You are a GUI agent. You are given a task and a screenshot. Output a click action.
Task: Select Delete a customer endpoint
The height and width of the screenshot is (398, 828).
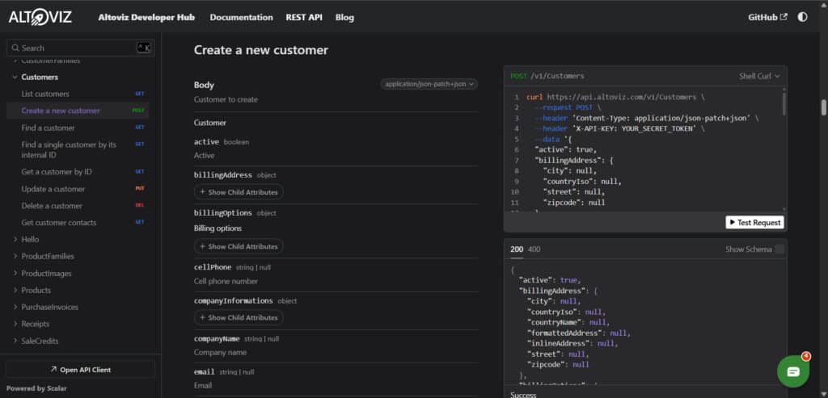click(52, 206)
